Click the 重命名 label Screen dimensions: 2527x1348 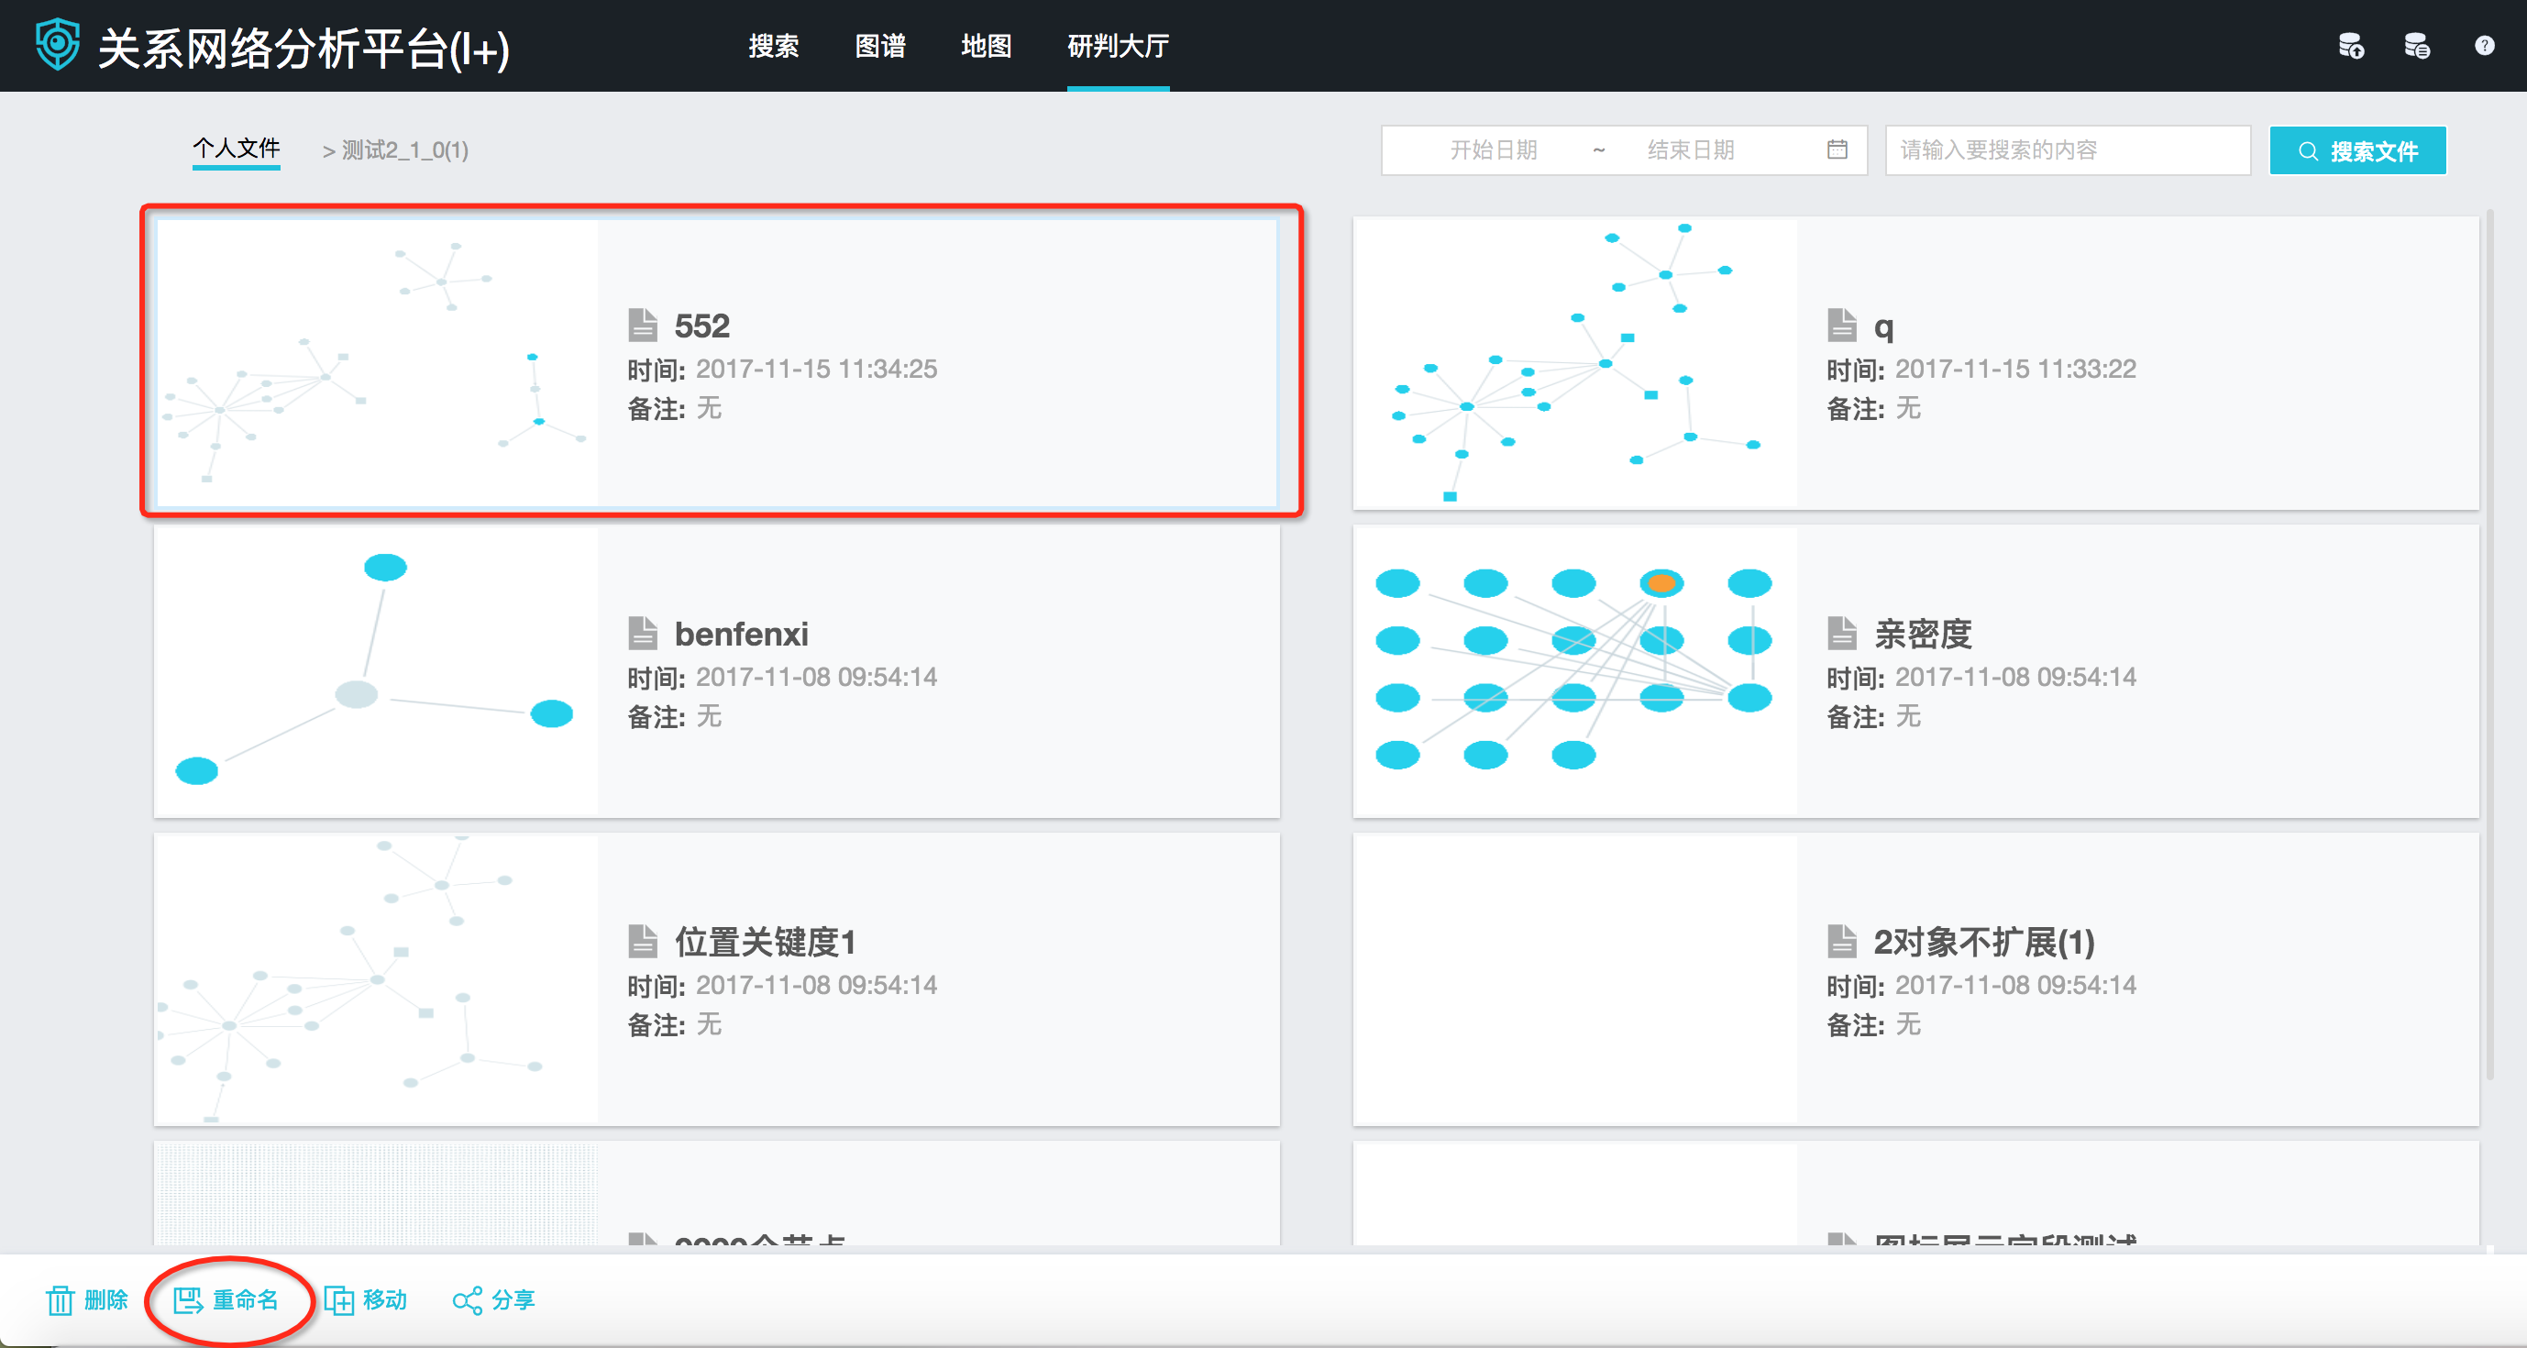point(245,1300)
